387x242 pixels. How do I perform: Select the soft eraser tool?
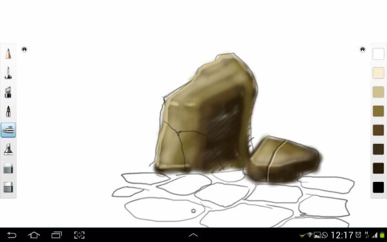coord(8,168)
